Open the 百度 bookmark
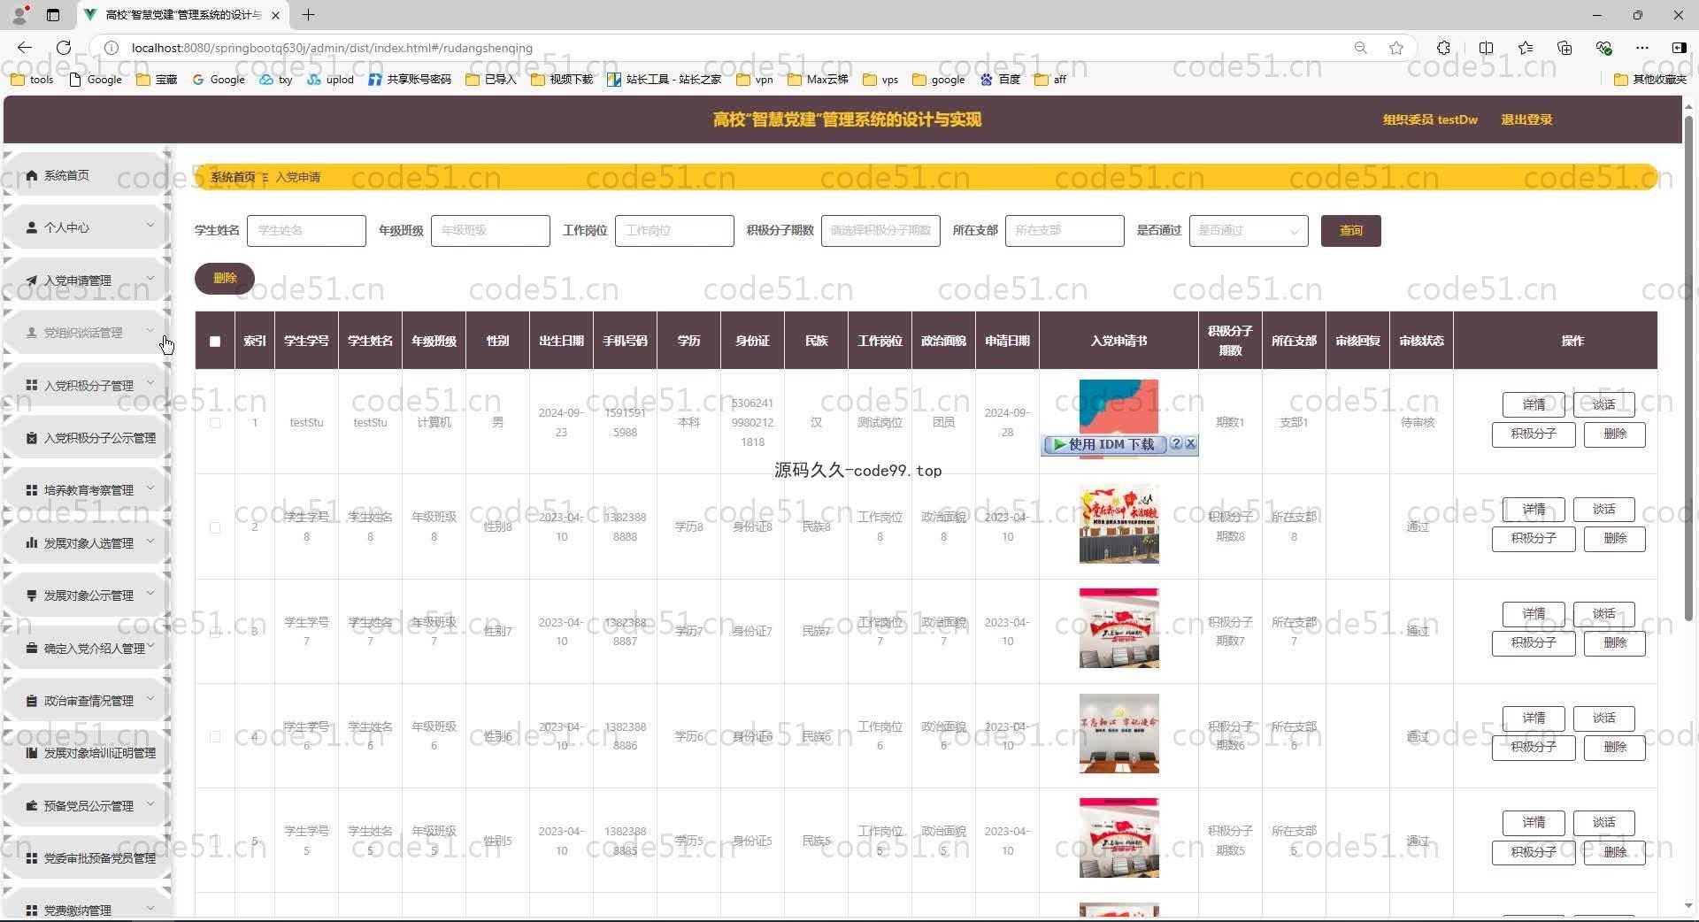The width and height of the screenshot is (1699, 922). [x=1000, y=80]
